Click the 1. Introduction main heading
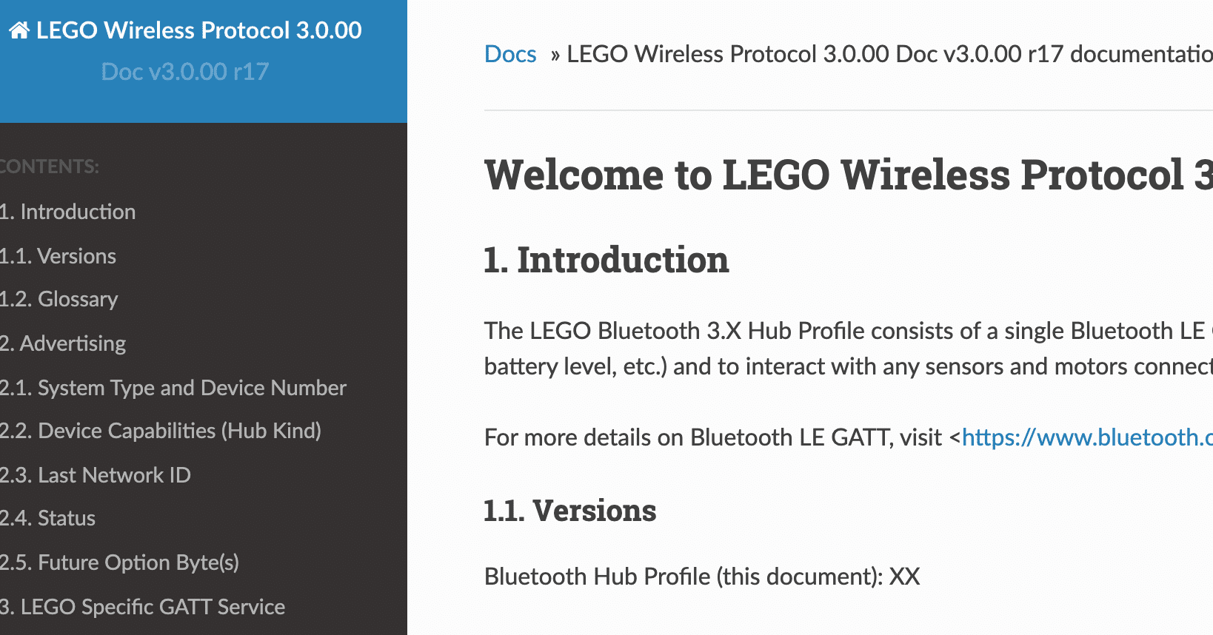Screen dimensions: 1213x635 tap(606, 260)
